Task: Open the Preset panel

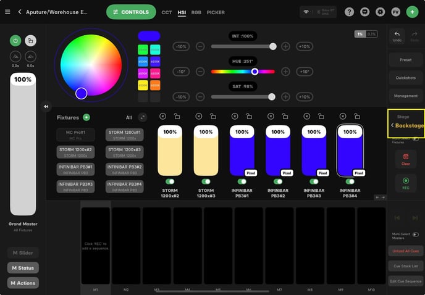Action: tap(406, 60)
